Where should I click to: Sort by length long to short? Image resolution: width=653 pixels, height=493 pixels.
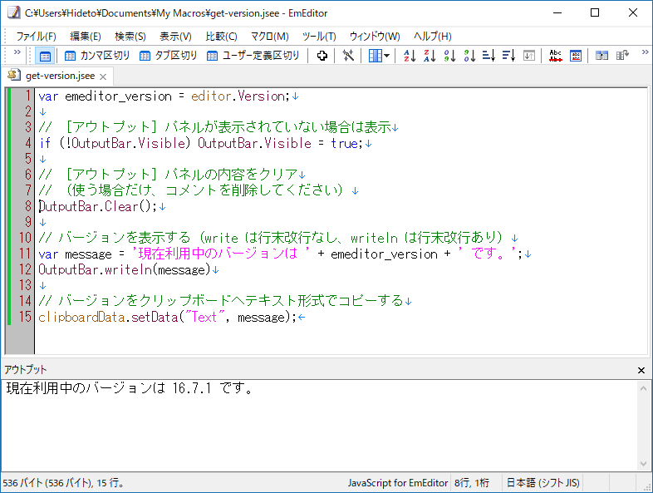coord(509,56)
